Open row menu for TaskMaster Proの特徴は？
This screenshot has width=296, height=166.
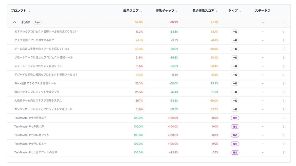(284, 118)
